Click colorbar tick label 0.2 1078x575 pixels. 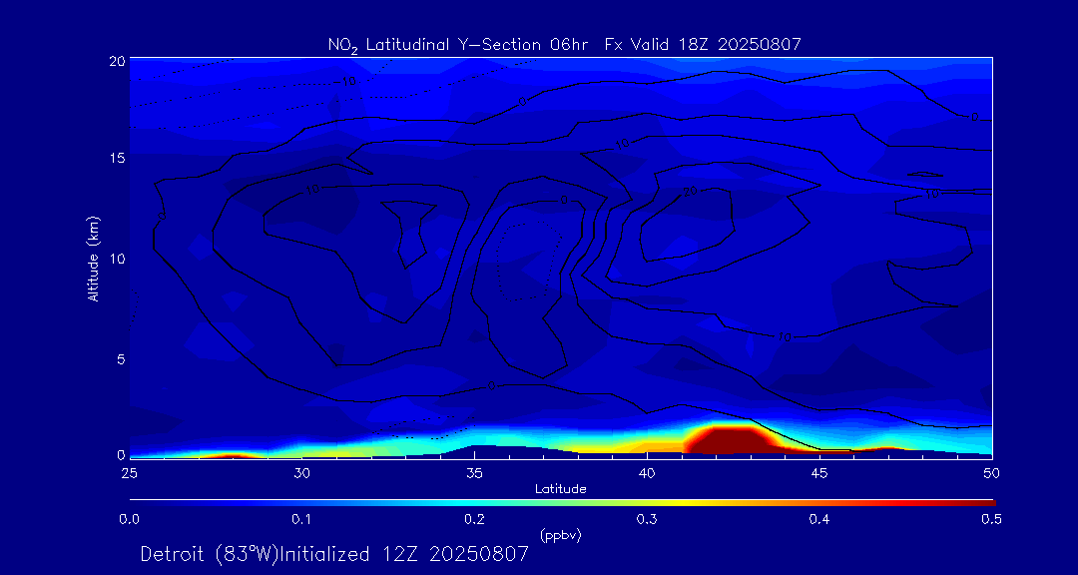click(474, 520)
